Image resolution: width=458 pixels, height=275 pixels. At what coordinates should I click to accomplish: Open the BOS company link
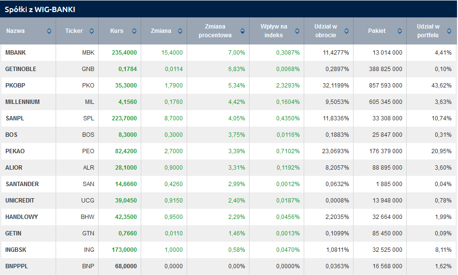(x=12, y=134)
